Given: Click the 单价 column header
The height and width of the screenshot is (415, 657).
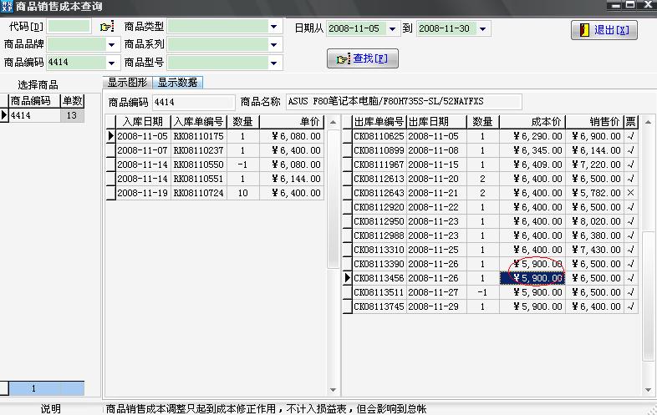Looking at the screenshot, I should tap(292, 122).
